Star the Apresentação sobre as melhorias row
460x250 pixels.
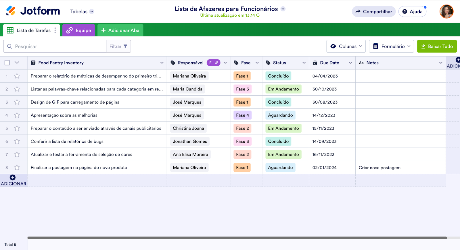(x=17, y=115)
